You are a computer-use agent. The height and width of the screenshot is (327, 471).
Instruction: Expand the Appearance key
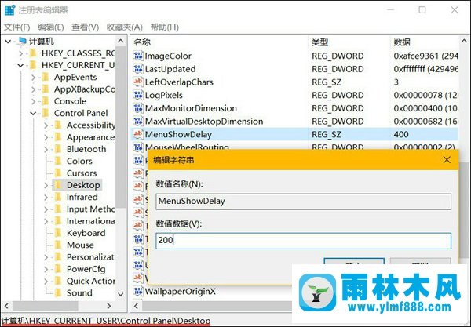point(46,137)
